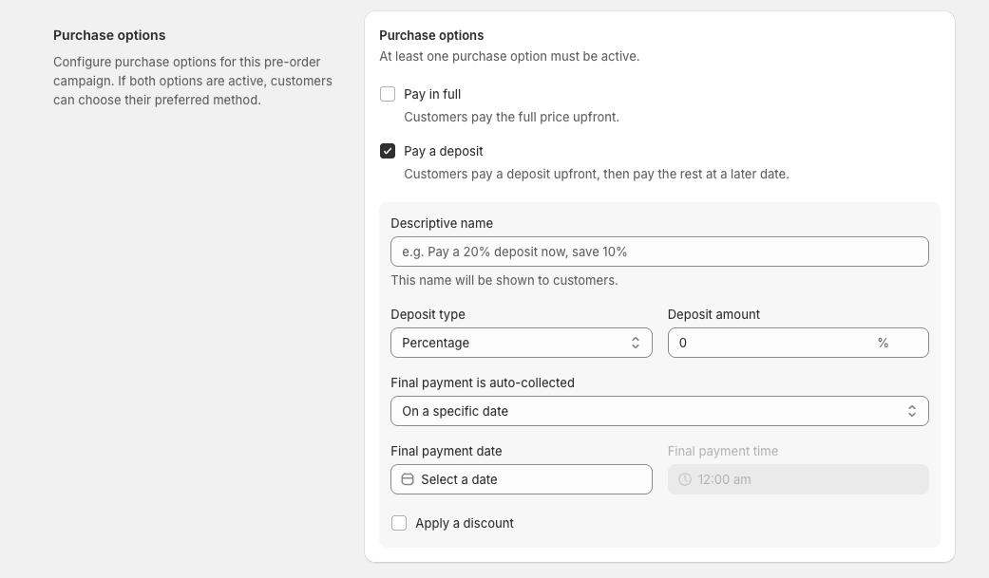This screenshot has height=578, width=989.
Task: Click the Apply a discount label text
Action: 465,523
